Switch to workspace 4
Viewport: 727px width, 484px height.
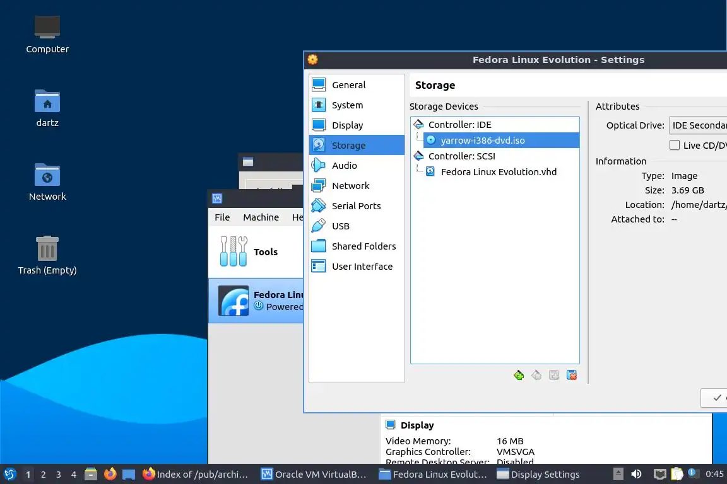(x=74, y=475)
